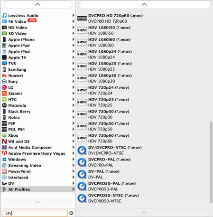This screenshot has width=213, height=217.
Task: Click the 4K Video category icon
Action: (4, 21)
